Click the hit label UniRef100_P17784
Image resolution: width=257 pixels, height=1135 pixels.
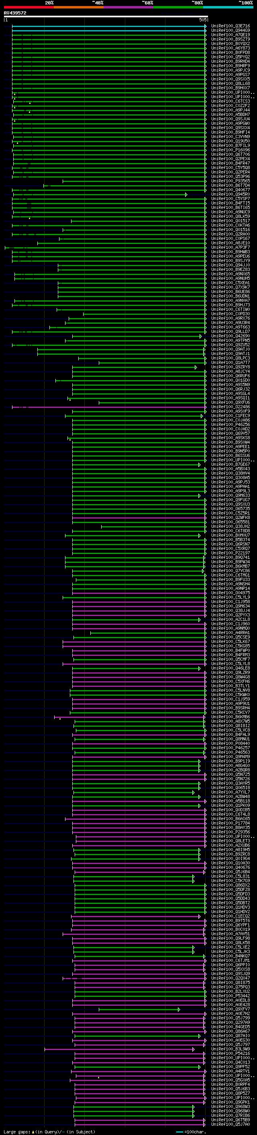click(x=230, y=823)
